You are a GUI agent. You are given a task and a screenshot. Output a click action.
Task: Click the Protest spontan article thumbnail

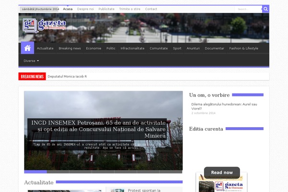click(x=118, y=191)
